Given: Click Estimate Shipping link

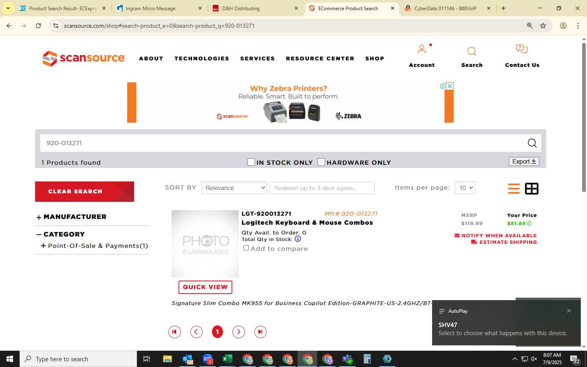Looking at the screenshot, I should (504, 242).
